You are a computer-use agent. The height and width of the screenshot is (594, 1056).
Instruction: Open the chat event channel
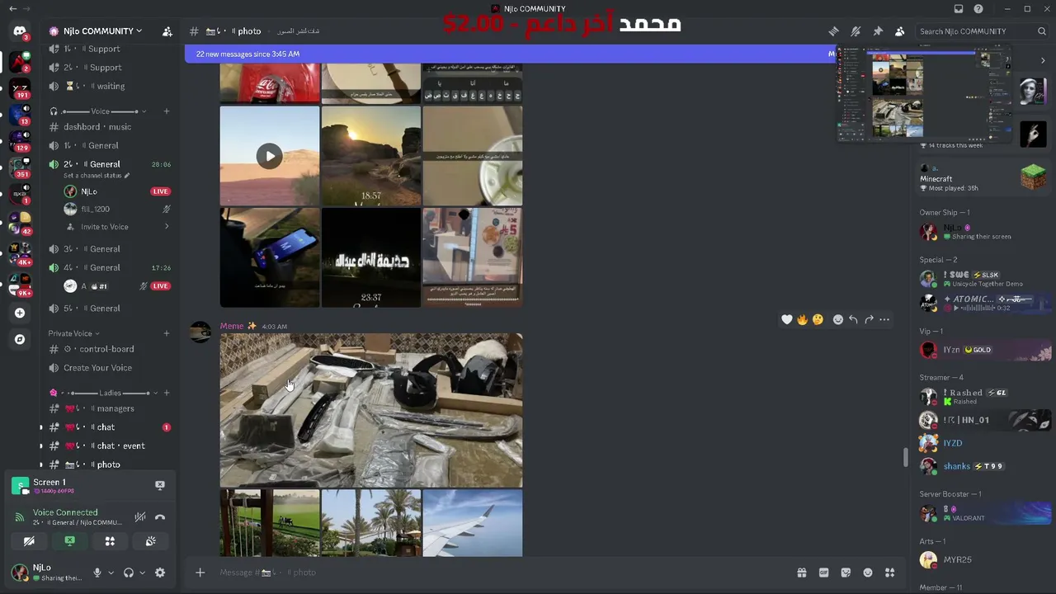pyautogui.click(x=109, y=445)
